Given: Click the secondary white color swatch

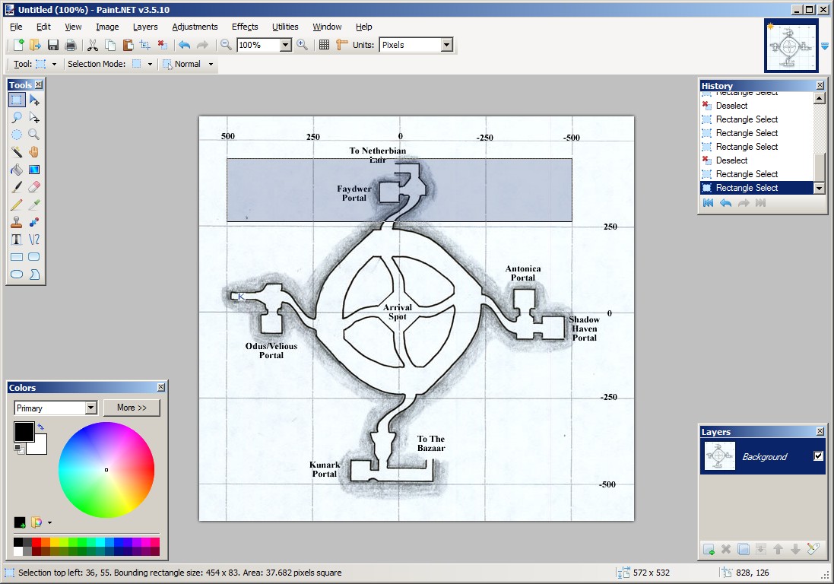Looking at the screenshot, I should [x=40, y=447].
